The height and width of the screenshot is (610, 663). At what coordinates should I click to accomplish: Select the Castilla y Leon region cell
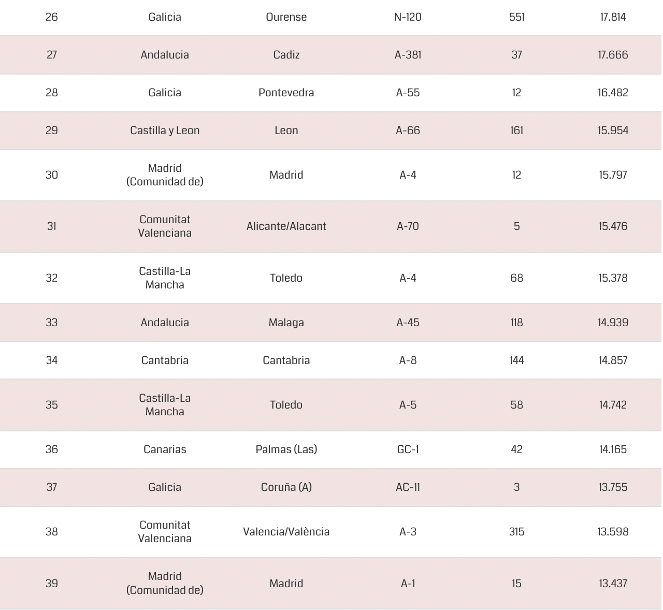pos(165,130)
